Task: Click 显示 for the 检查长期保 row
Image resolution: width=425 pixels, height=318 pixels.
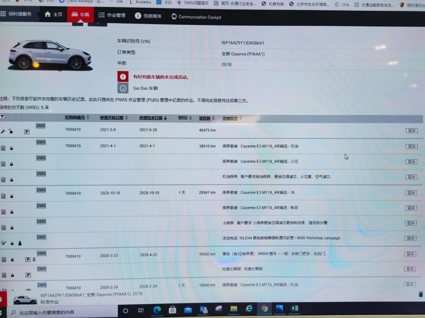Action: 410,269
